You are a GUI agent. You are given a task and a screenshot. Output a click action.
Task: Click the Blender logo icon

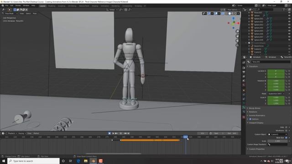click(3, 5)
